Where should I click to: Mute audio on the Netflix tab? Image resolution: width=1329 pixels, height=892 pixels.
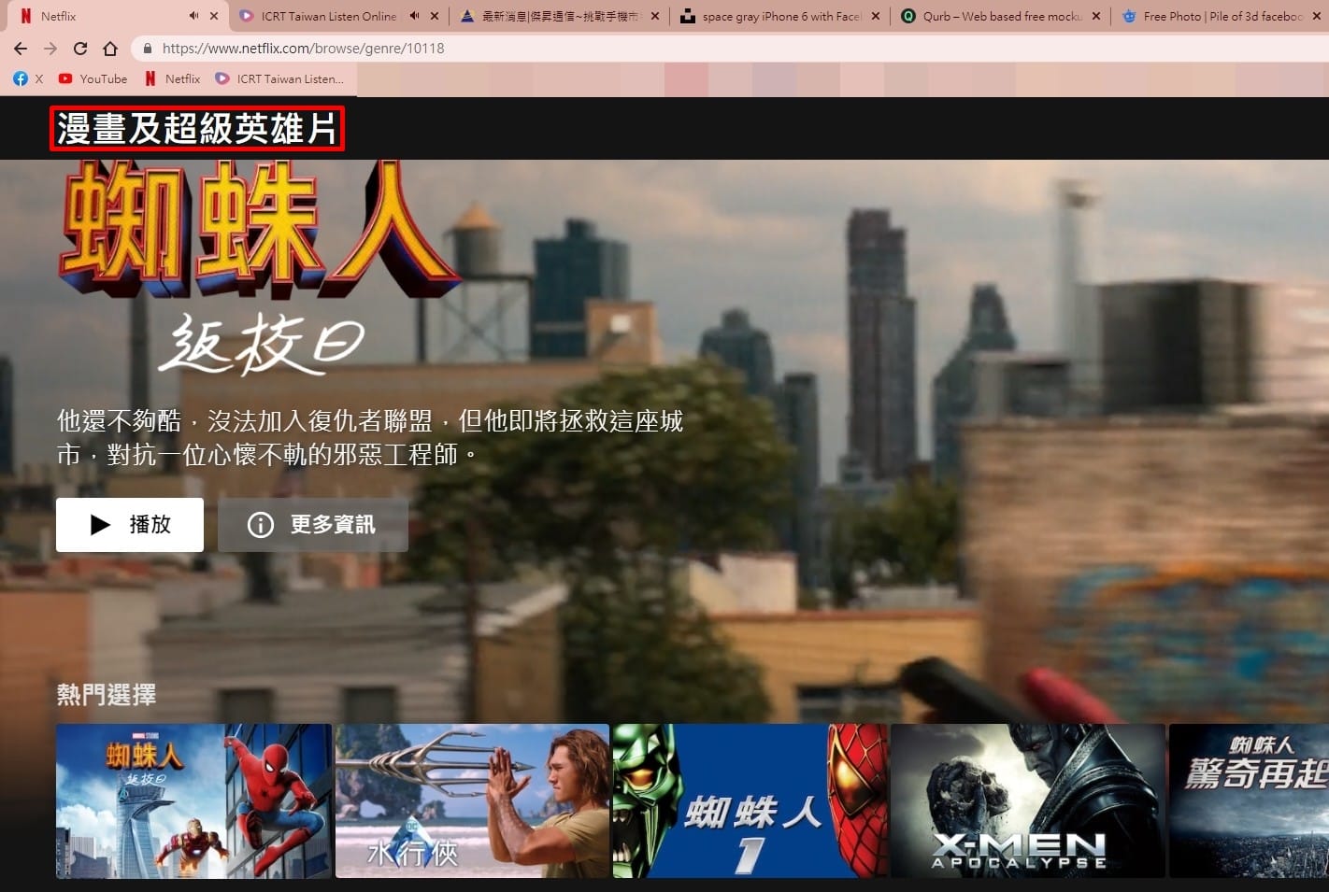[x=193, y=16]
